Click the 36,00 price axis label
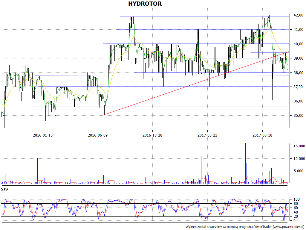 (299, 101)
